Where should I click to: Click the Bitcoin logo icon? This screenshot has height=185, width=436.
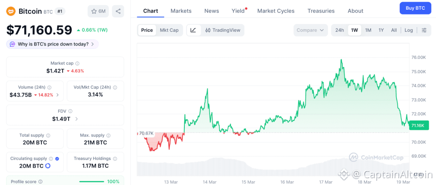coord(11,11)
